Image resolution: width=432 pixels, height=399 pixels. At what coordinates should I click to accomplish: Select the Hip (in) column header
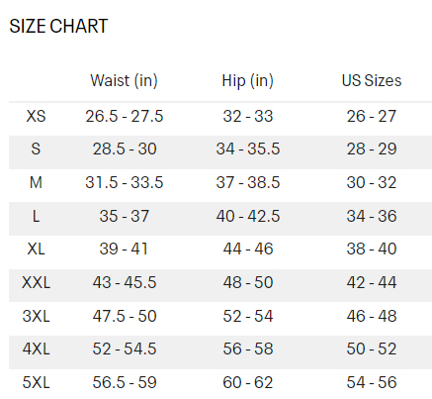coord(248,81)
